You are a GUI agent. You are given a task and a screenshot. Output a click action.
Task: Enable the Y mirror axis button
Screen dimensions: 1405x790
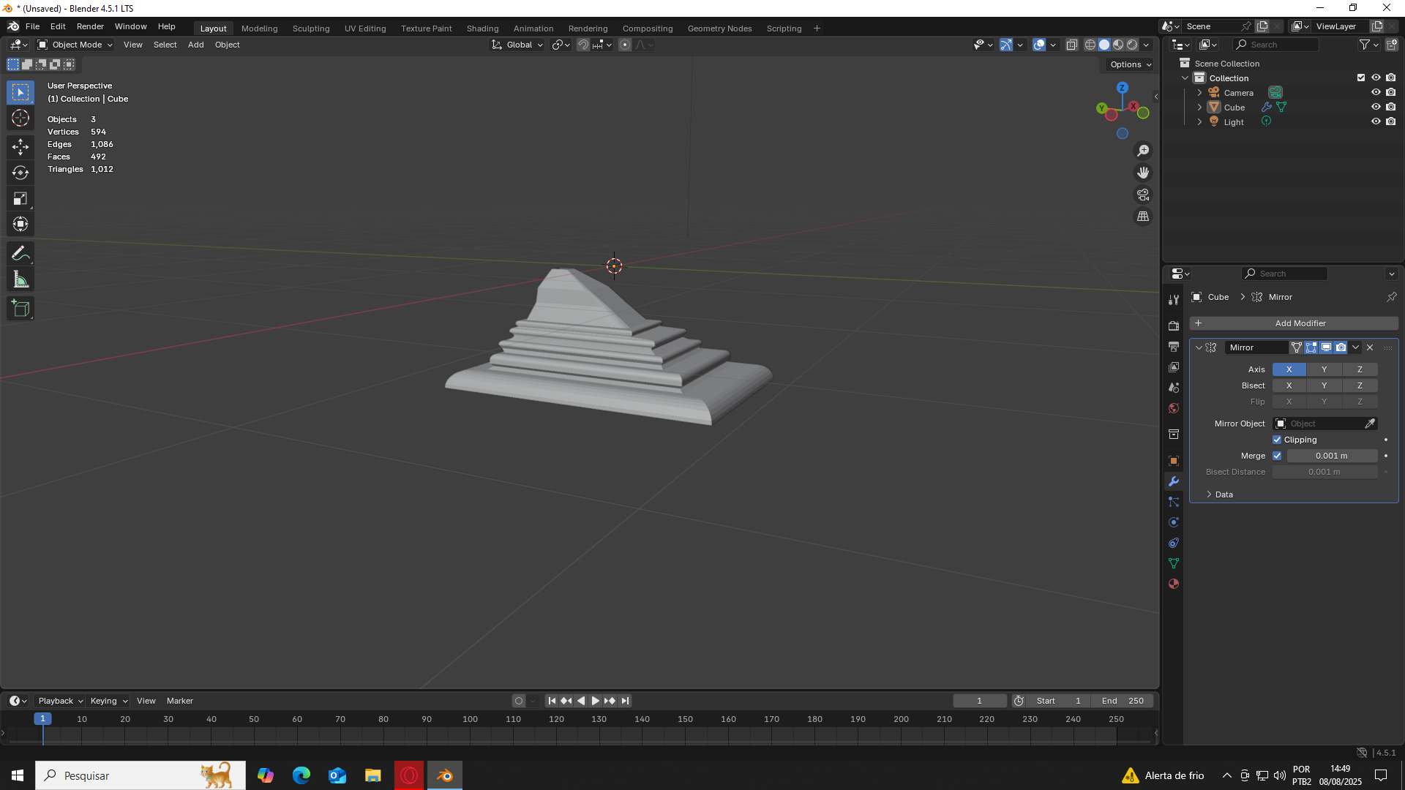click(1324, 369)
